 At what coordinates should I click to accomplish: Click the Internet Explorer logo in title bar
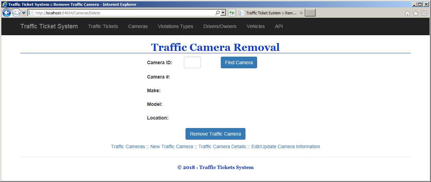(x=4, y=4)
